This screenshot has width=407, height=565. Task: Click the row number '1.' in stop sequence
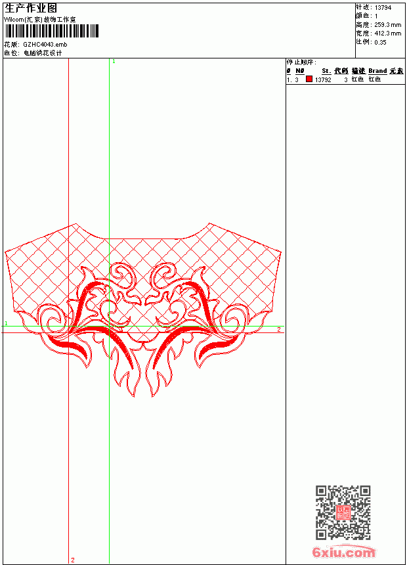[289, 80]
